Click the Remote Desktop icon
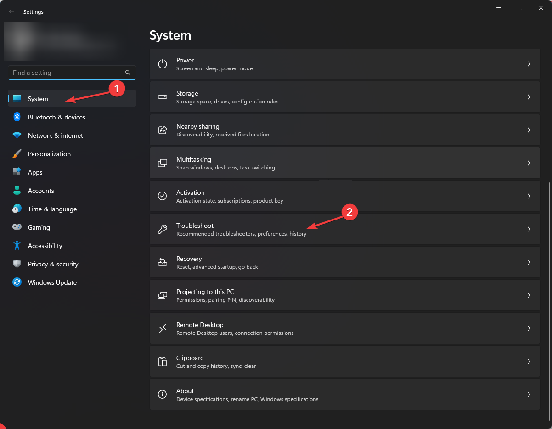Screen dimensions: 552x429 pos(163,328)
